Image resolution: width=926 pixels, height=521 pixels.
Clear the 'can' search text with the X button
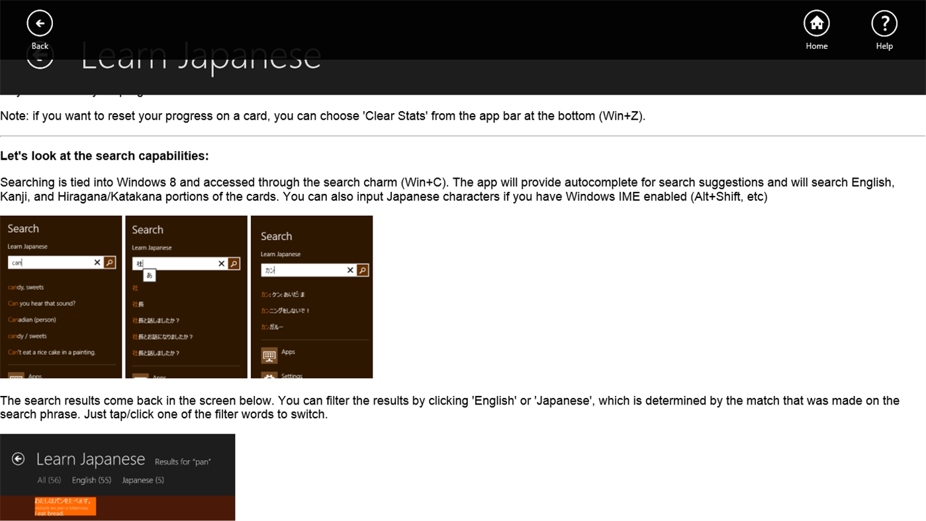pyautogui.click(x=97, y=262)
